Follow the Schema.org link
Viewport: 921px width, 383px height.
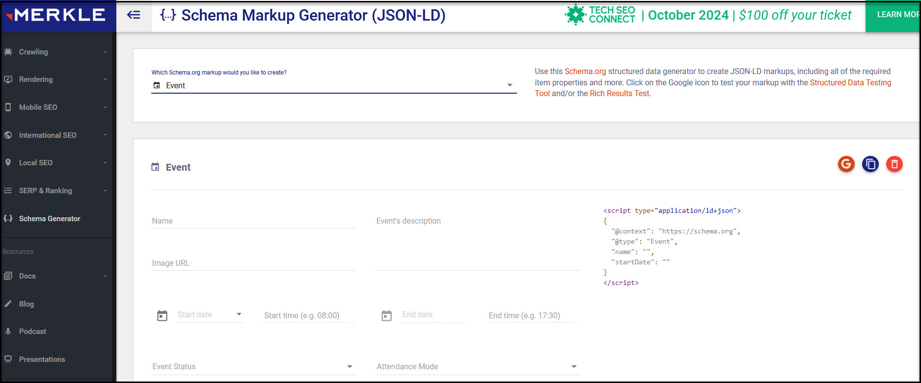pos(585,71)
